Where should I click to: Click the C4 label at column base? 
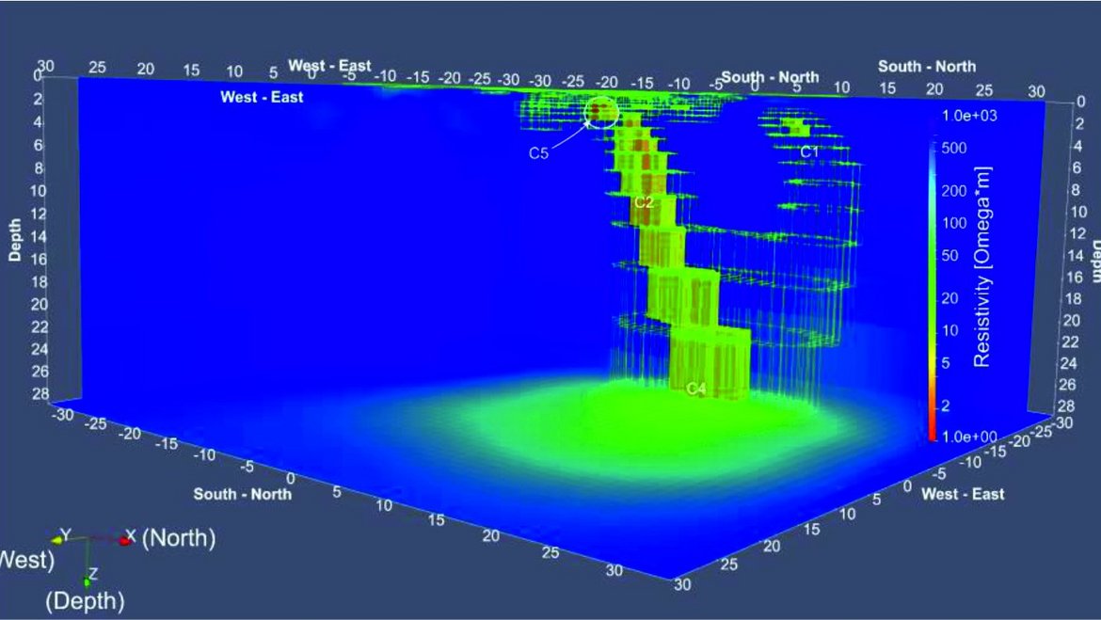tap(696, 388)
